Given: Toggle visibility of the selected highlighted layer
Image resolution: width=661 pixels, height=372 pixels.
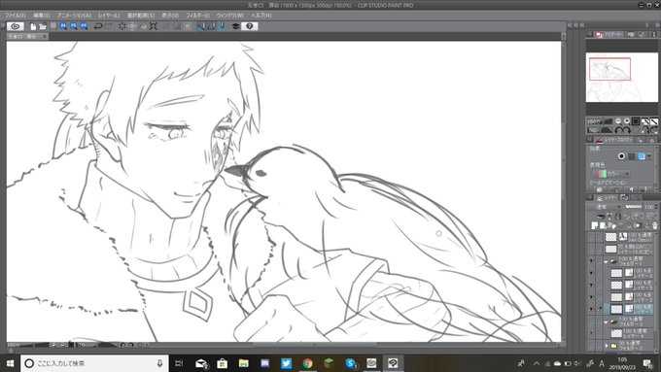Looking at the screenshot, I should click(591, 309).
